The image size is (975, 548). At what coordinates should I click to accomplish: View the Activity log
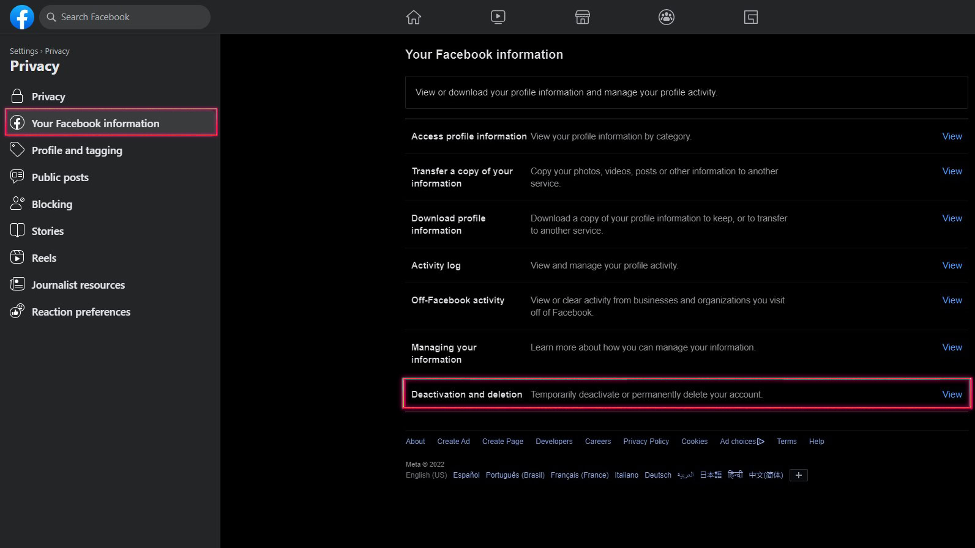pos(952,265)
